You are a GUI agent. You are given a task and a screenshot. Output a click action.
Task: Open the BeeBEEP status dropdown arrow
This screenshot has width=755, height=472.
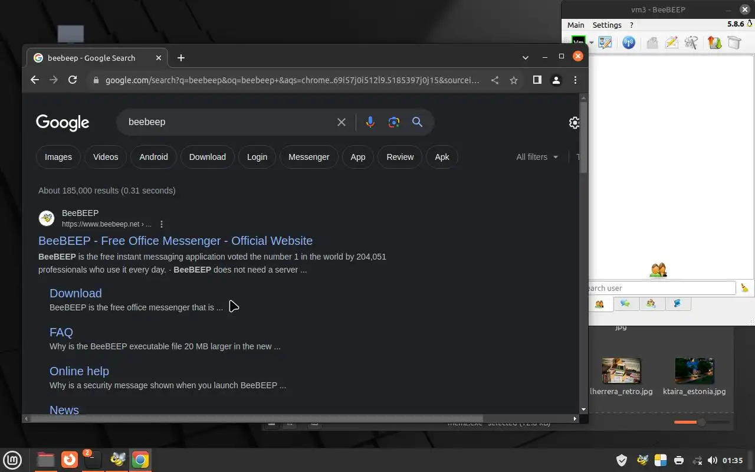(591, 42)
